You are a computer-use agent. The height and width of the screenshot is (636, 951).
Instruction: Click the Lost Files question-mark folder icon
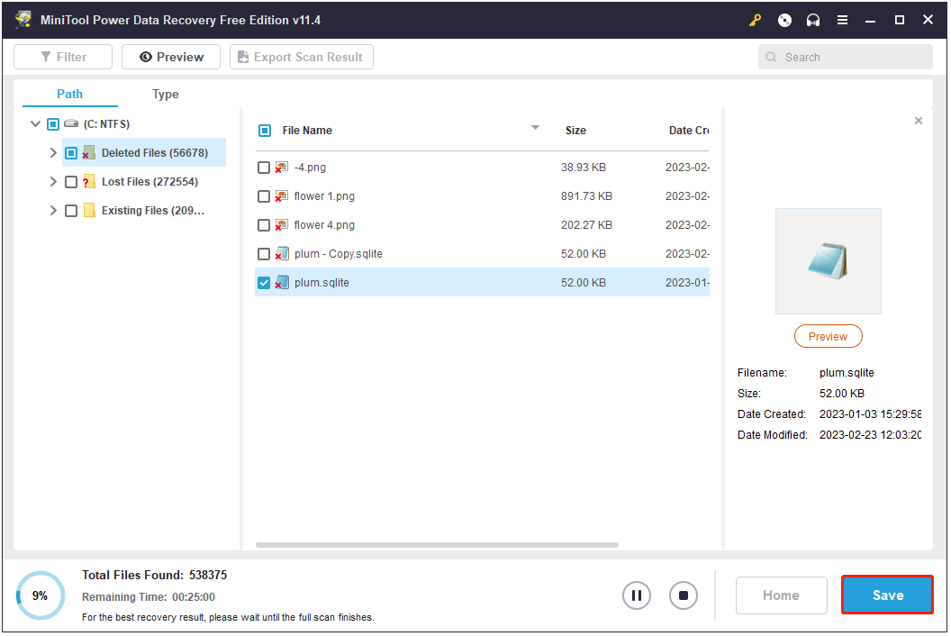click(x=89, y=181)
